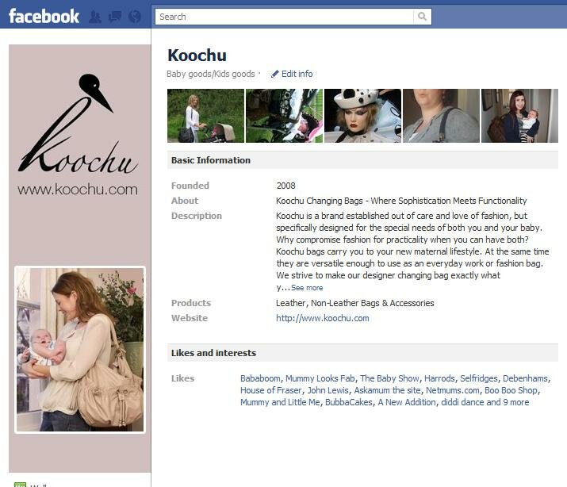
Task: Open the Harrods liked page
Action: [x=439, y=378]
